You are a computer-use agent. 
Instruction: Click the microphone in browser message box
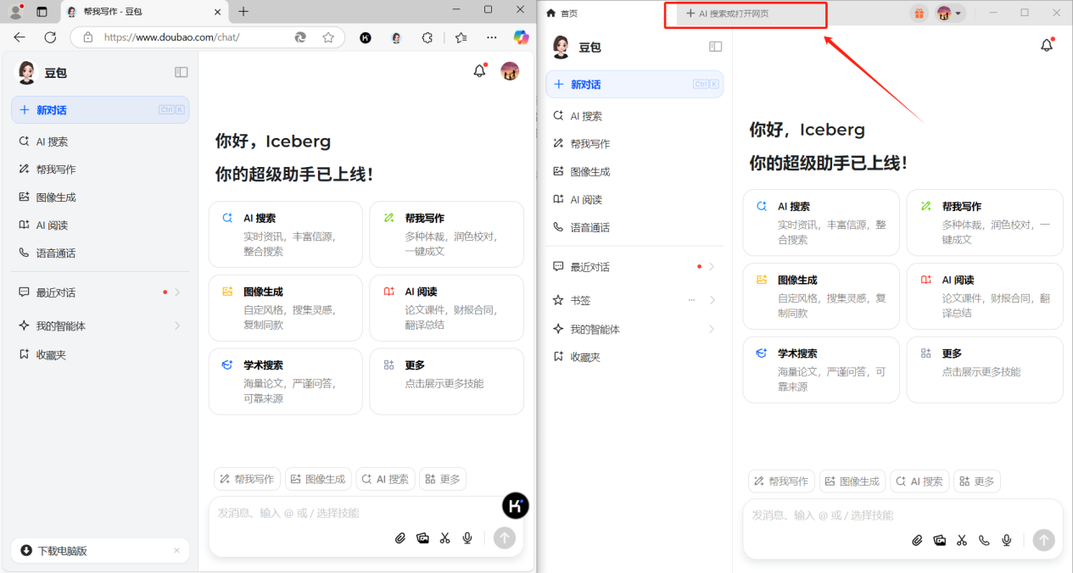coord(467,538)
